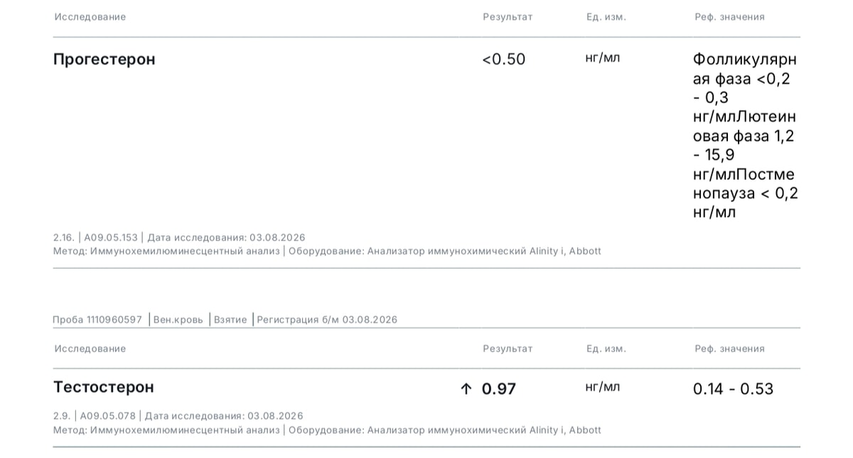The width and height of the screenshot is (853, 458).
Task: Select the Тестостерон test name
Action: (104, 387)
